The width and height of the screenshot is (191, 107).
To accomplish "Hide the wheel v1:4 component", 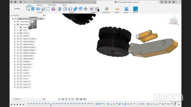I will (x=18, y=87).
